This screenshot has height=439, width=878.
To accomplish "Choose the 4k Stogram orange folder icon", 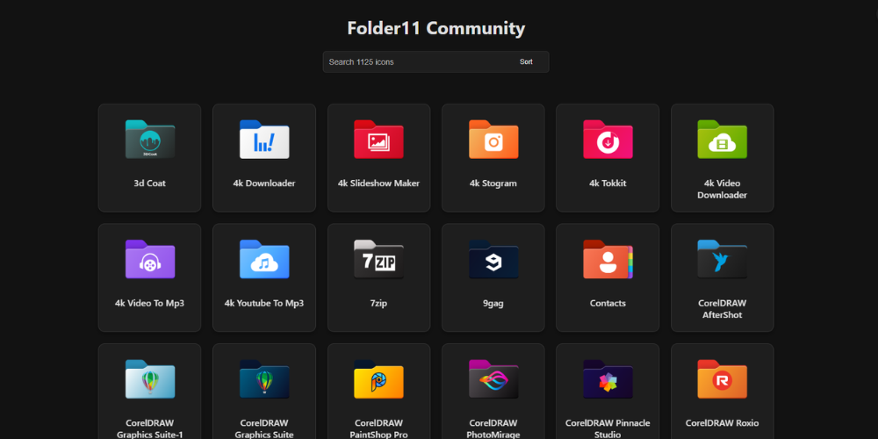I will (x=493, y=140).
